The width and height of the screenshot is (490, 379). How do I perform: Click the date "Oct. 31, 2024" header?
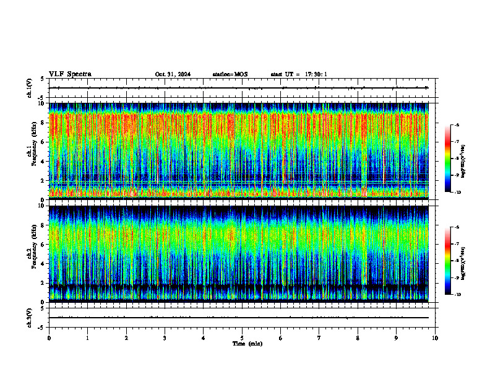[x=173, y=74]
